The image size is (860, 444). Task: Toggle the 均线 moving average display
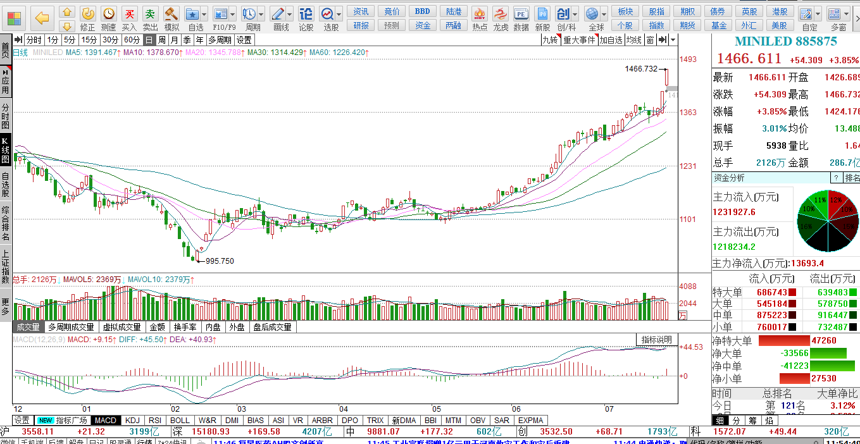coord(633,40)
